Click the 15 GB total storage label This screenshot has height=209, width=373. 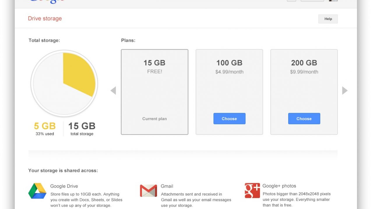[82, 126]
